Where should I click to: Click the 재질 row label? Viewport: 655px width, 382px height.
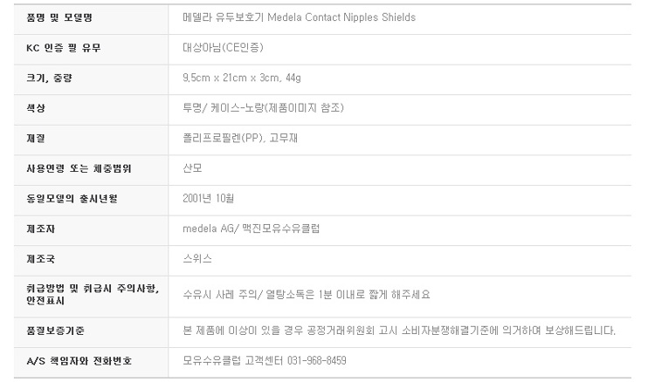(x=36, y=139)
